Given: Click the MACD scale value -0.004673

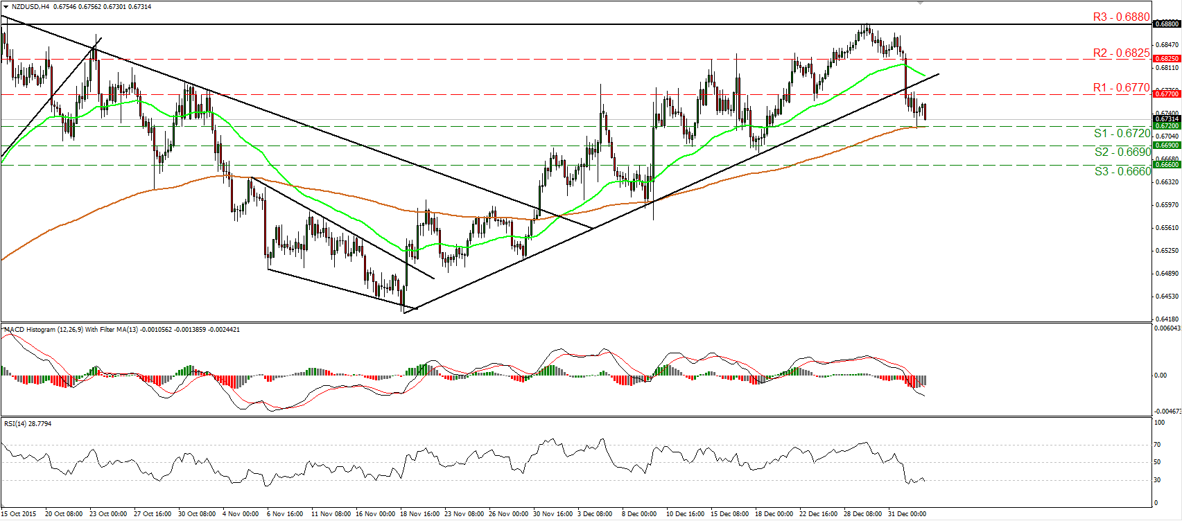Looking at the screenshot, I should [1167, 411].
